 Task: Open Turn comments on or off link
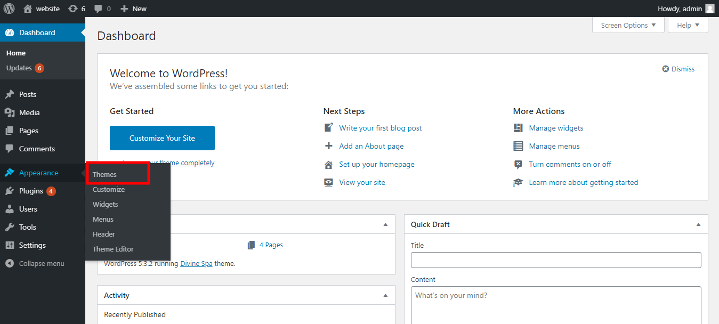[x=570, y=164]
